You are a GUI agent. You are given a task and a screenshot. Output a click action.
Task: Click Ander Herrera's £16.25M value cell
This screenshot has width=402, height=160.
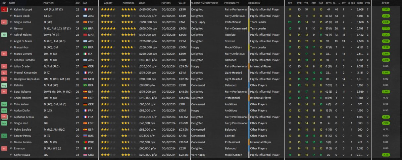coord(184,98)
